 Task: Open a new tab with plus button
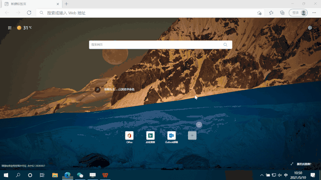(x=66, y=4)
